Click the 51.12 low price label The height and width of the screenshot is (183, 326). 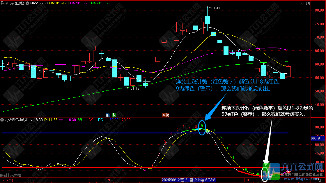(134, 88)
